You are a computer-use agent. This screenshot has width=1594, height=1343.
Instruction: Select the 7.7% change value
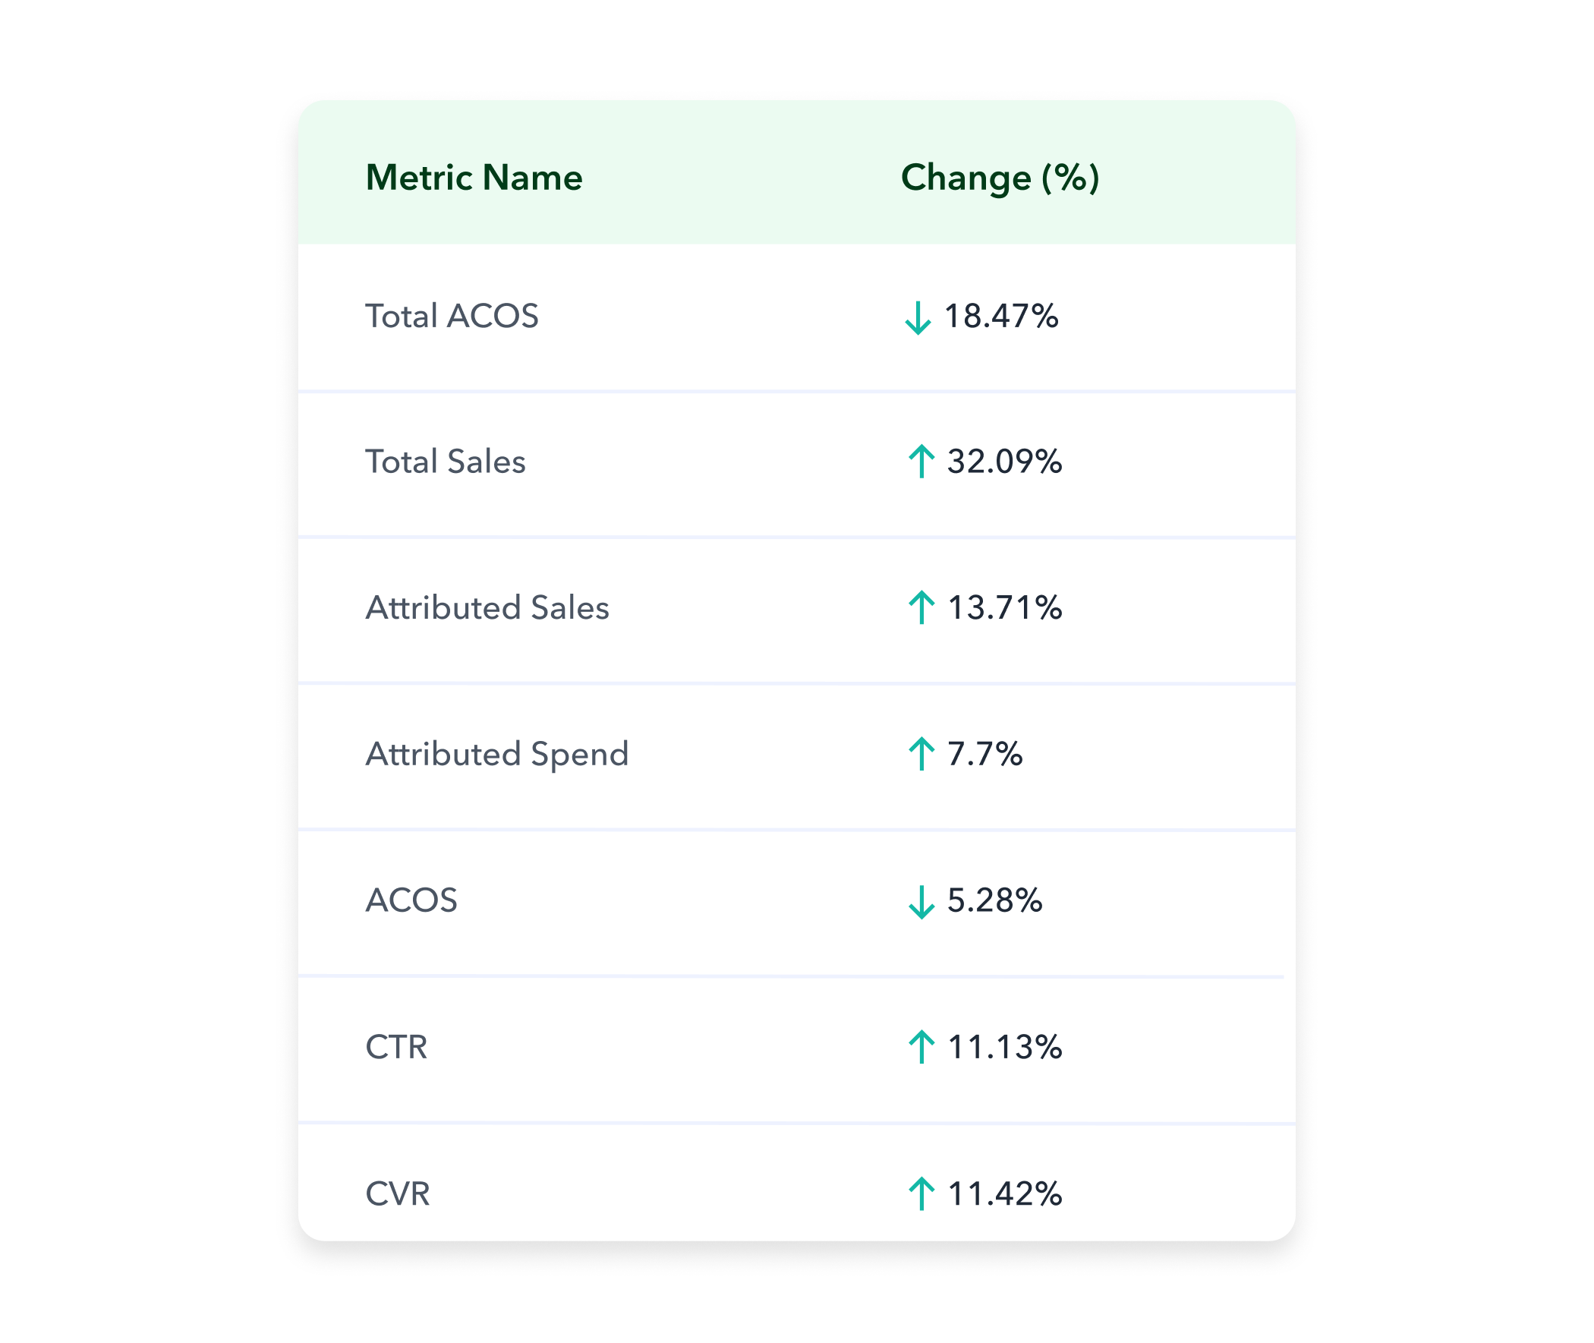click(x=984, y=754)
